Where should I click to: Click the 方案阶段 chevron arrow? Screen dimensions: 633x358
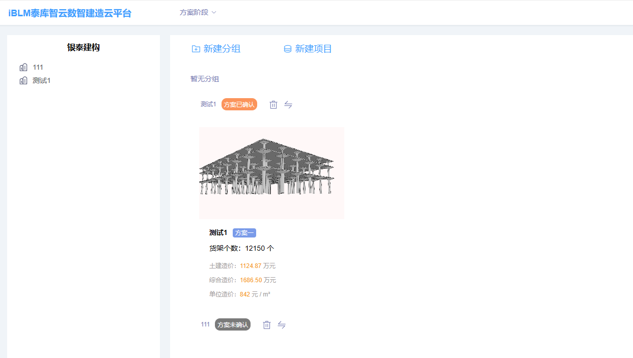(x=214, y=12)
